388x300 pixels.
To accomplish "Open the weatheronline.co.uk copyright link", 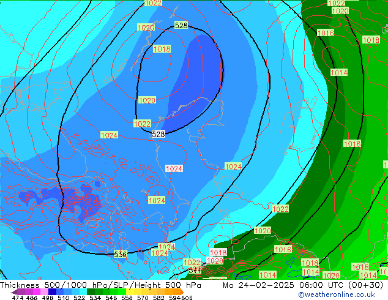I will 337,294.
